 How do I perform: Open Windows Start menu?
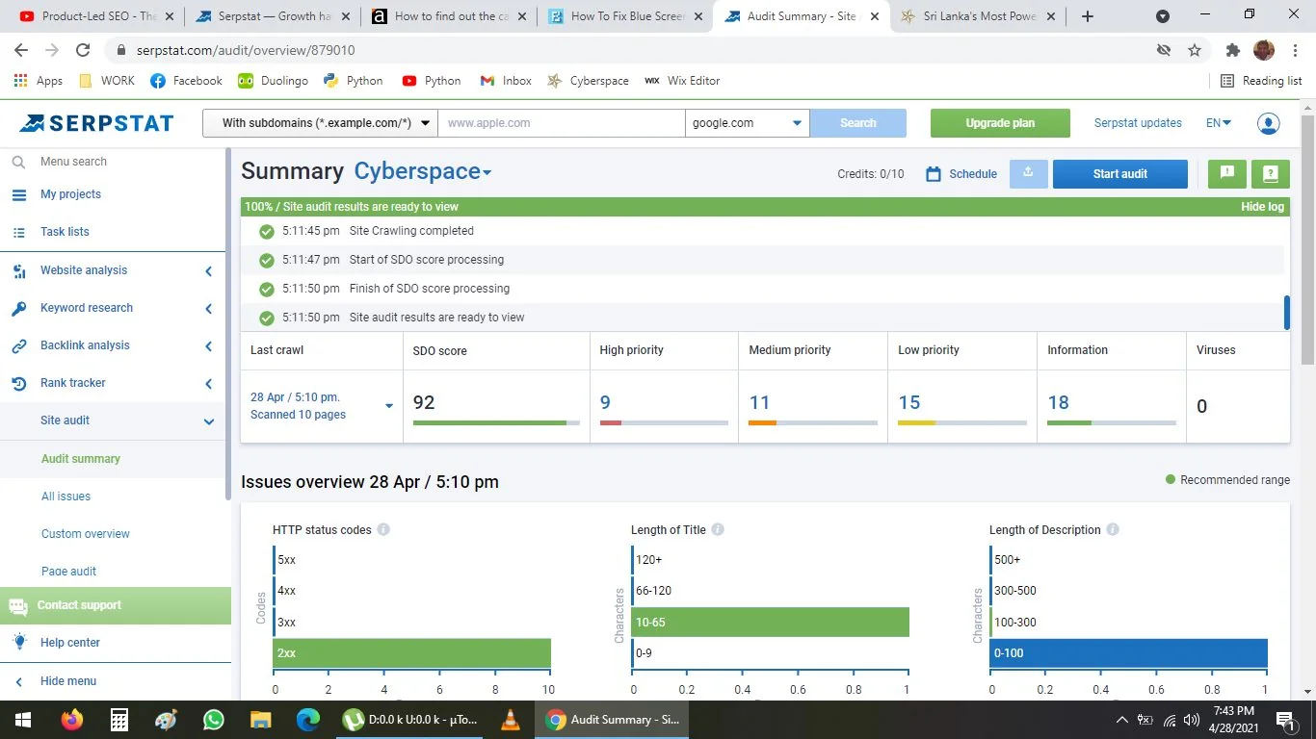(x=23, y=720)
